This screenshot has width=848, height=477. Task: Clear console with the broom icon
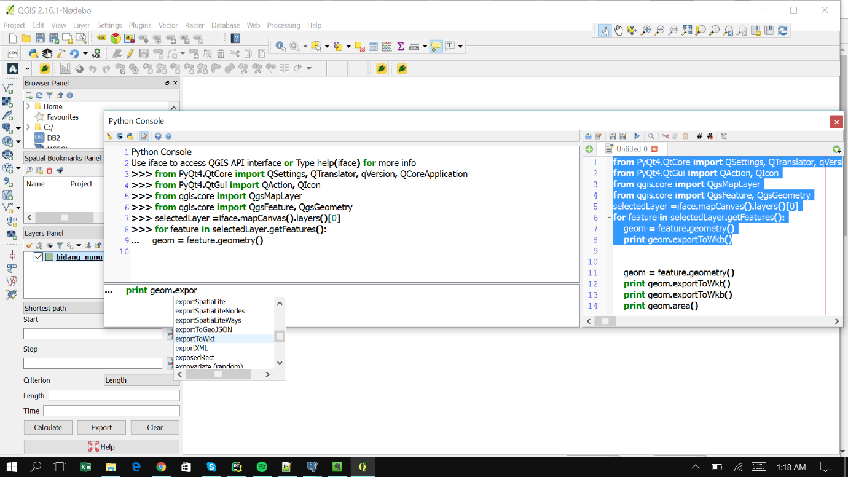[110, 136]
